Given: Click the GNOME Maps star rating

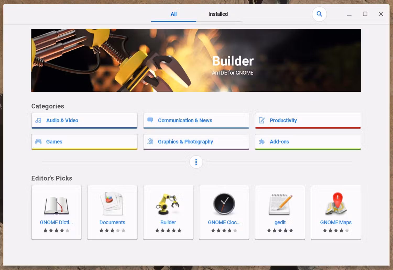Looking at the screenshot, I should (x=336, y=231).
